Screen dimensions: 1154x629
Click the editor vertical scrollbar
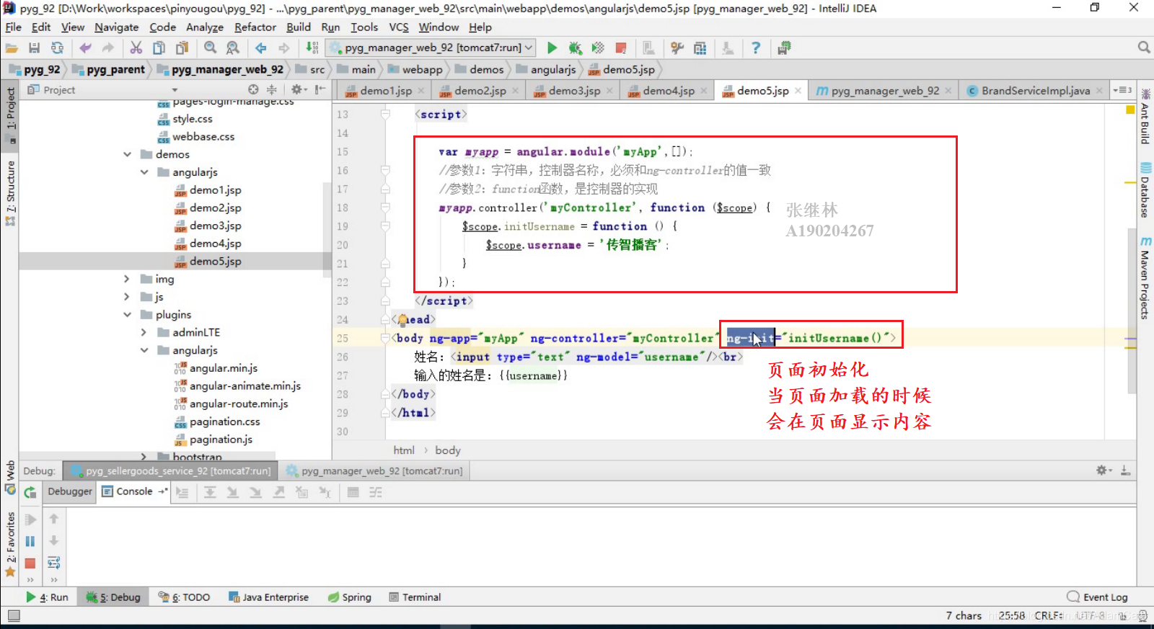pyautogui.click(x=1131, y=310)
